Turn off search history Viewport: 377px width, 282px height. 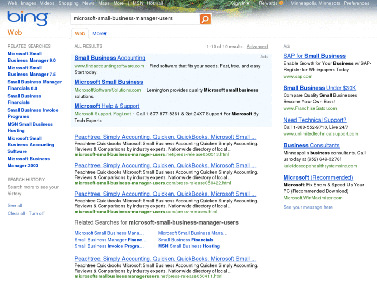36,213
